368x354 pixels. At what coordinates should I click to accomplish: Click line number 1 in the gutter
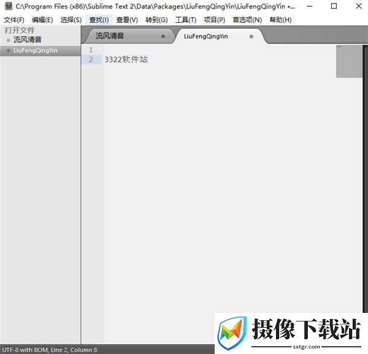91,50
